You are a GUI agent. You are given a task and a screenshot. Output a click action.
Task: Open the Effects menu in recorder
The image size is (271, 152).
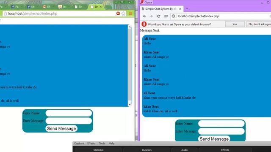click(91, 144)
